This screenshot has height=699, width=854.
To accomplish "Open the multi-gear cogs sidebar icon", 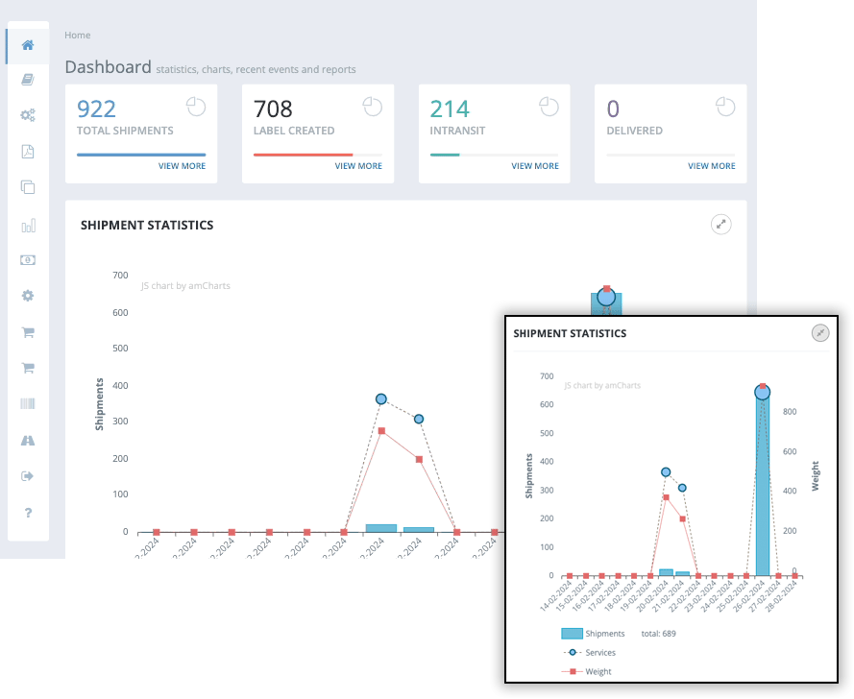I will (x=28, y=115).
